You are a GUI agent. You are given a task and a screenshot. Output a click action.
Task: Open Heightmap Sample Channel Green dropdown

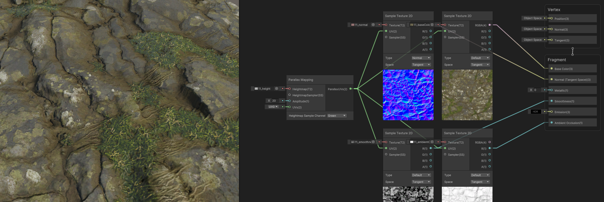pos(337,116)
